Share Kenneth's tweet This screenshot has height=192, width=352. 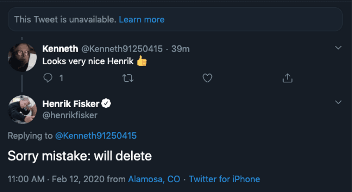click(287, 78)
